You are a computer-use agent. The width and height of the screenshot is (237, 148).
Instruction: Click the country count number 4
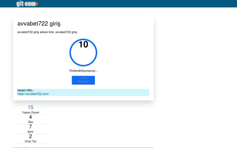[x=31, y=117]
